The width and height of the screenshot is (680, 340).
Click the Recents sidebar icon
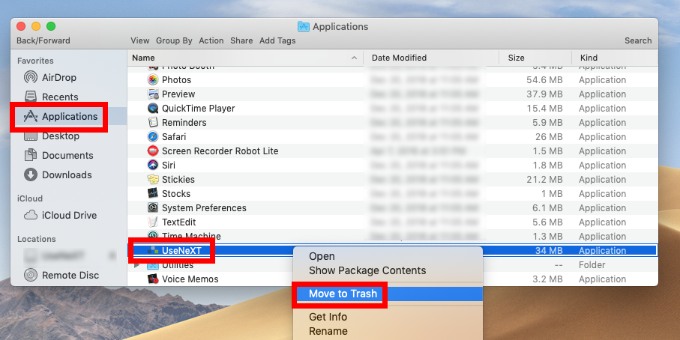(x=30, y=96)
